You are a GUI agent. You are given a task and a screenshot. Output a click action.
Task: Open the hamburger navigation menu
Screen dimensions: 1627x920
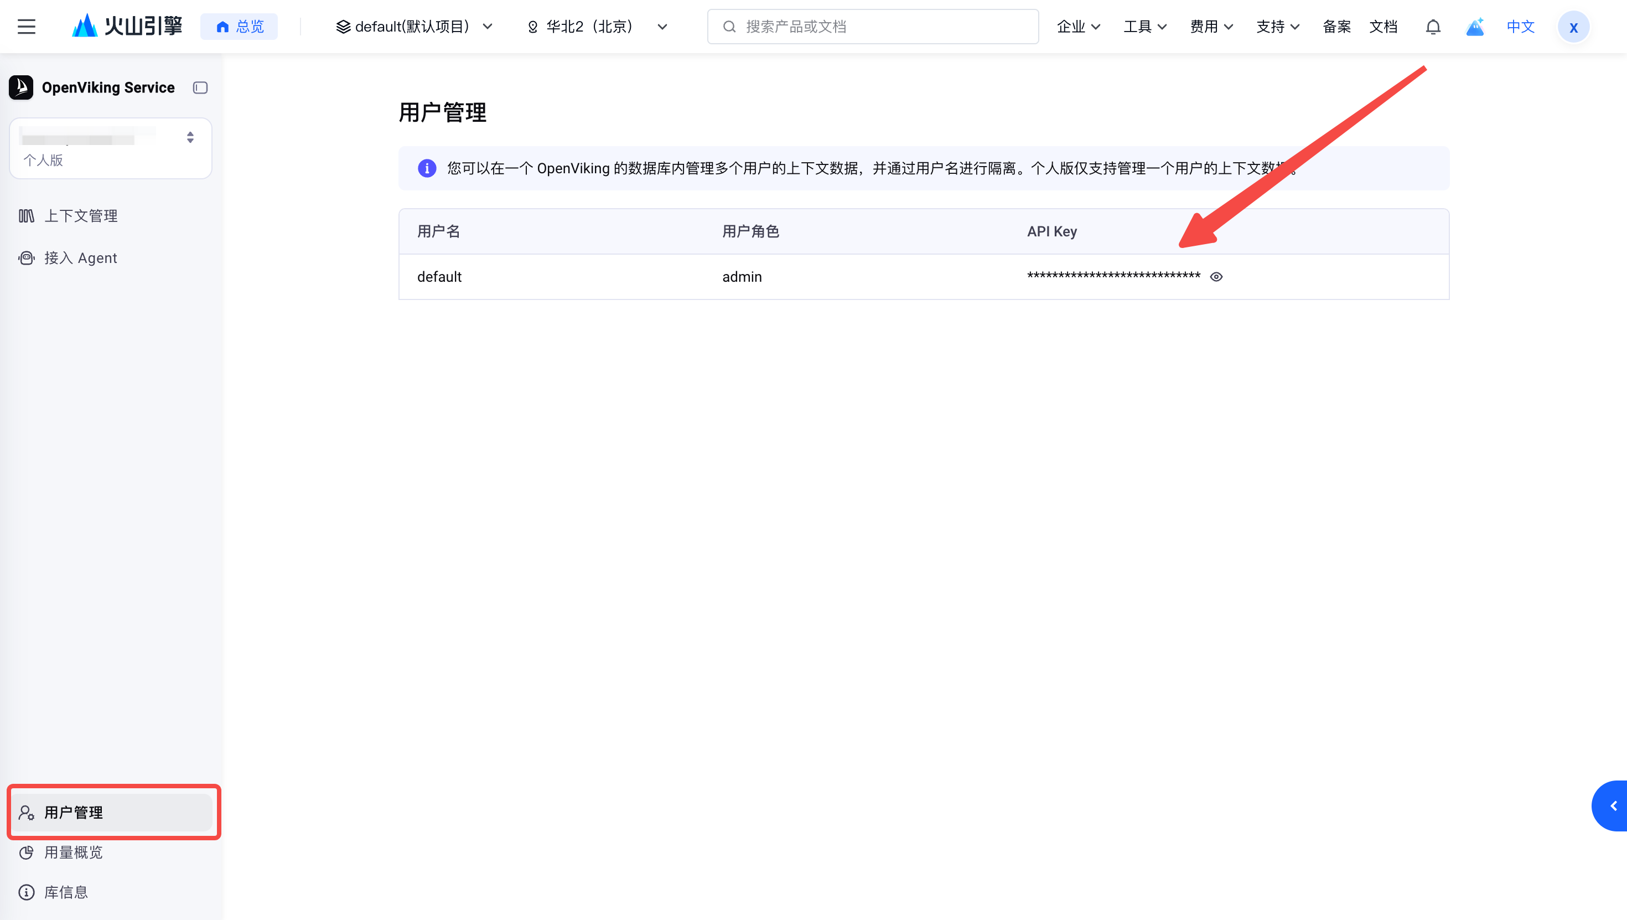coord(27,27)
